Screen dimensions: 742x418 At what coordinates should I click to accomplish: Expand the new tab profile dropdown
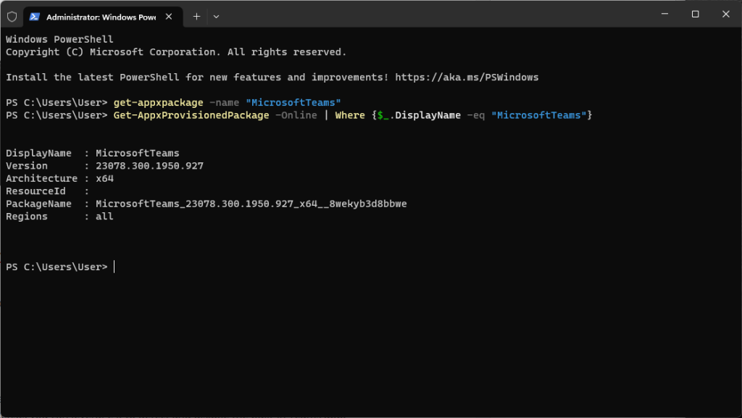click(216, 16)
